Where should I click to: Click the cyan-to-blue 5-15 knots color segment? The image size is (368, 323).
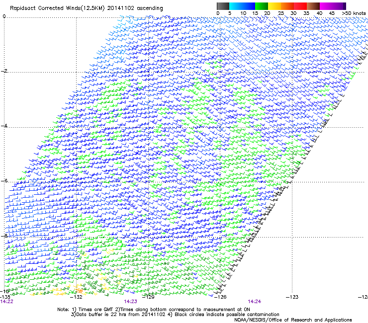242,6
